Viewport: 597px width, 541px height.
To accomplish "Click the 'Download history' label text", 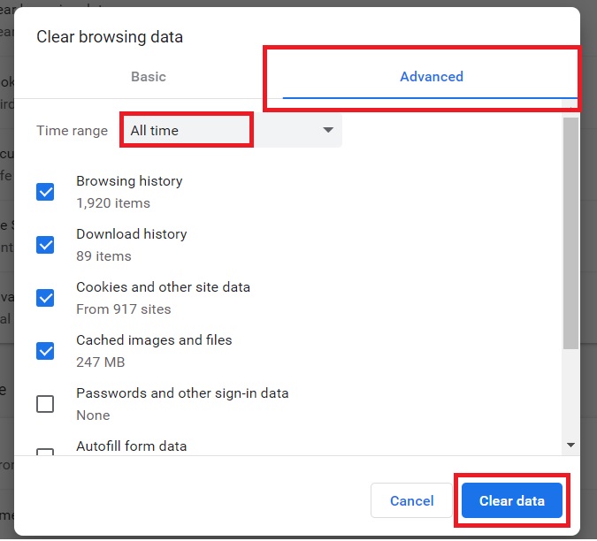I will (132, 234).
